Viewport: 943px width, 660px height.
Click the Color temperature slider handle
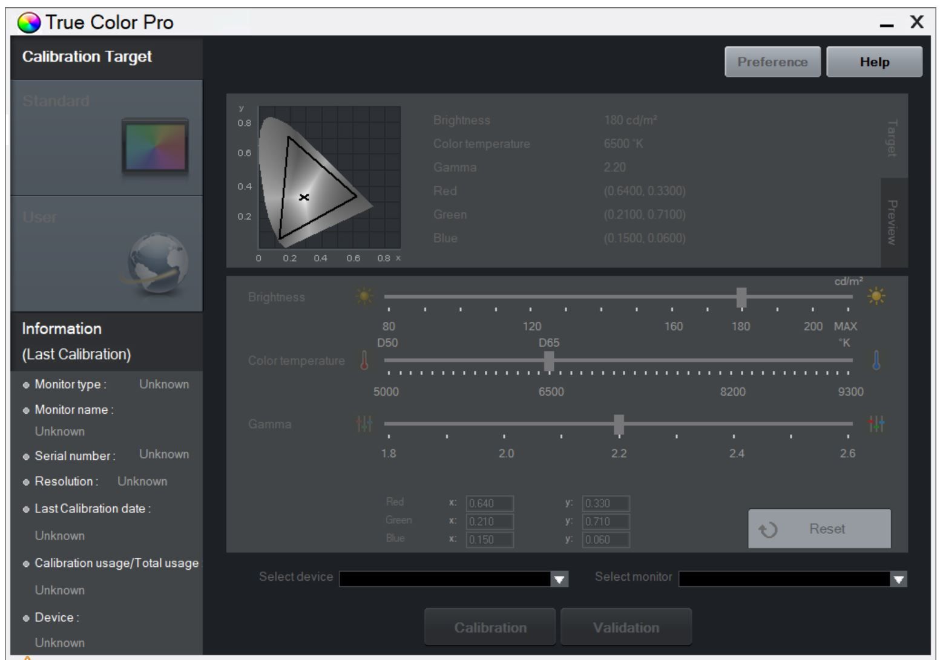tap(549, 361)
